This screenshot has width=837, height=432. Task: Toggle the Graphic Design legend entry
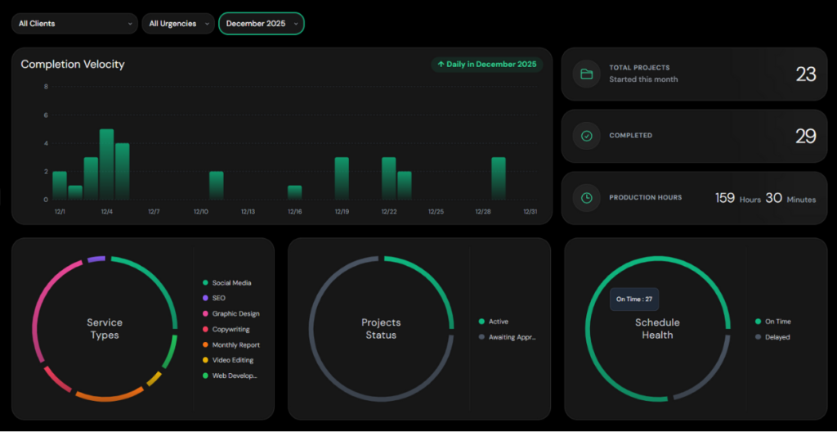(x=235, y=314)
